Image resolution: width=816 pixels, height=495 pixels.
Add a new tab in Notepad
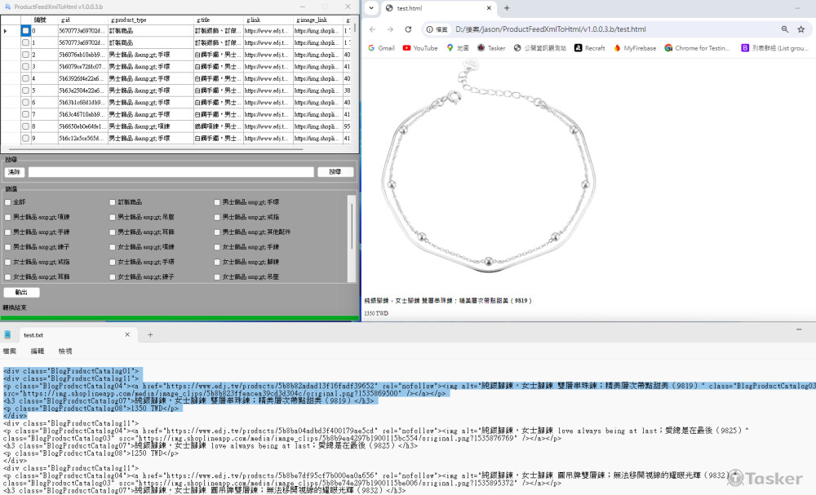point(150,335)
